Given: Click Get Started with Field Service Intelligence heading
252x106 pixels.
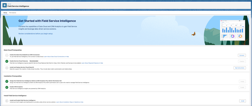Looking at the screenshot, I should coord(47,21).
